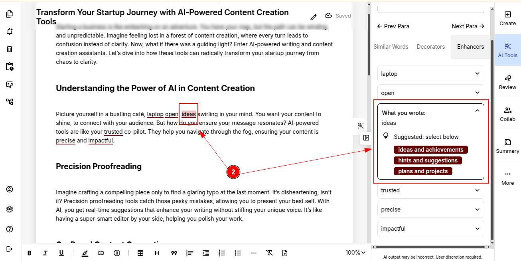Click the numbered list icon
521x261 pixels.
[x=222, y=253]
